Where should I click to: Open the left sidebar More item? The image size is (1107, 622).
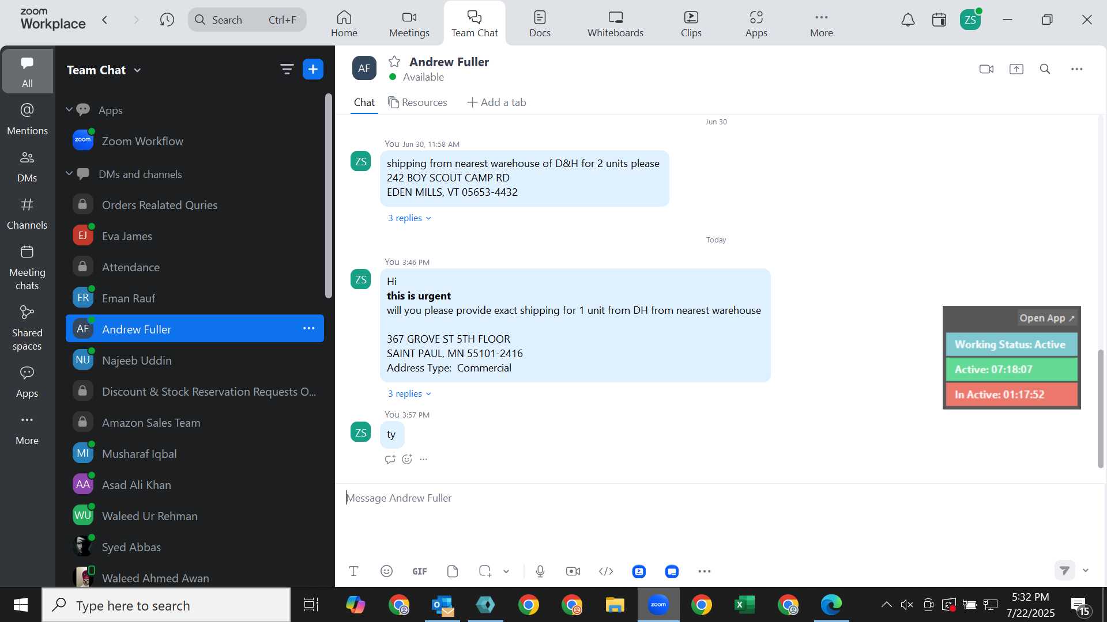[x=27, y=430]
